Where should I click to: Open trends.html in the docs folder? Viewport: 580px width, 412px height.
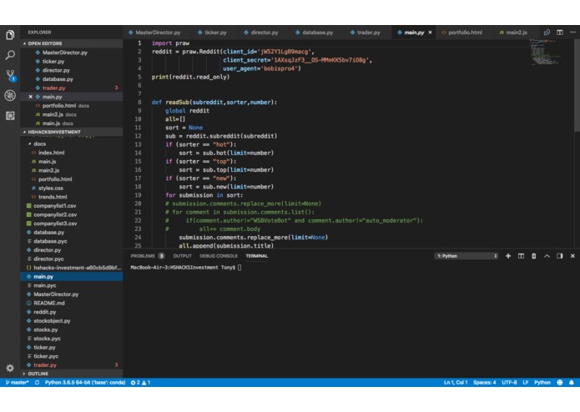[x=72, y=197]
